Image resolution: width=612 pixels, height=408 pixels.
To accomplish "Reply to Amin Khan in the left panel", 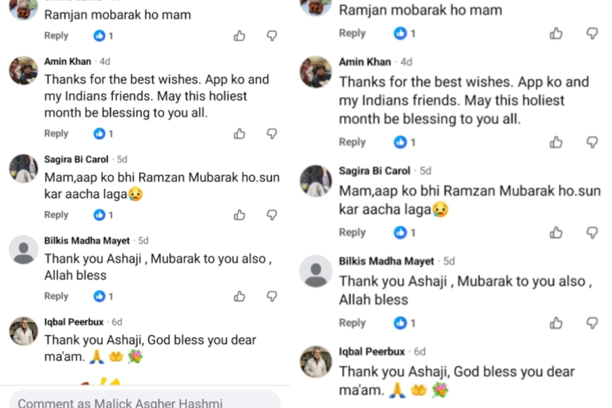I will (56, 134).
